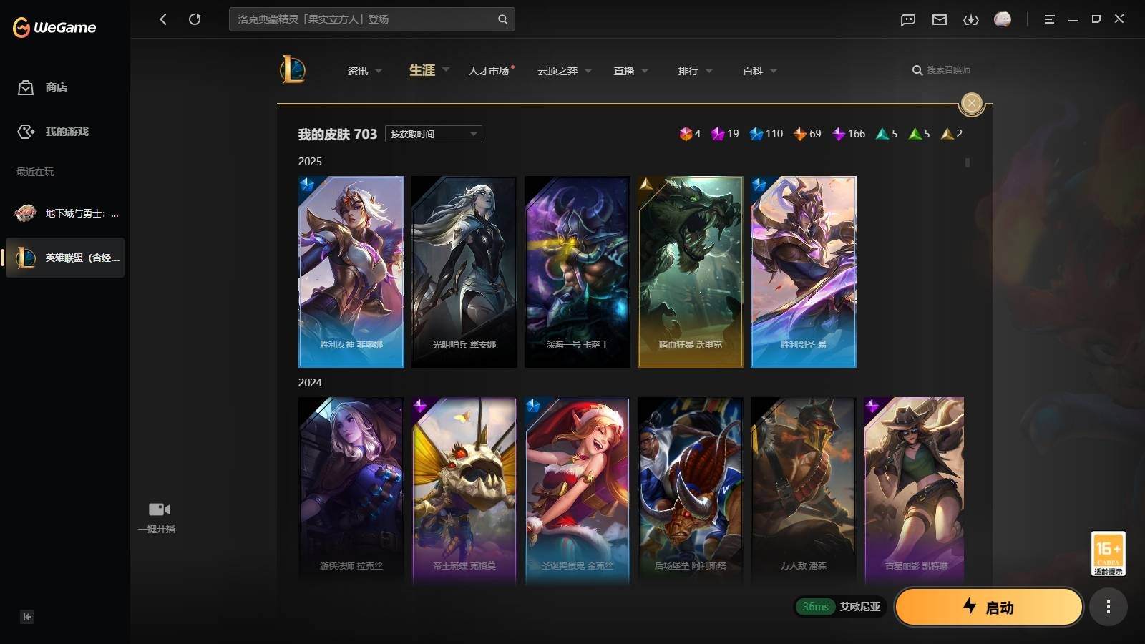Open the mail inbox icon
Image resolution: width=1145 pixels, height=644 pixels.
coord(940,19)
